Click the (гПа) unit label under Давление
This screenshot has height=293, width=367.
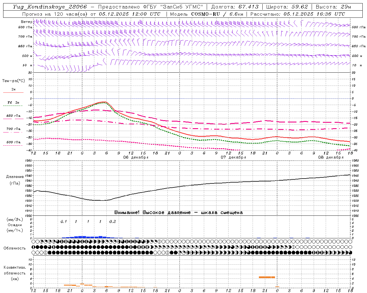pyautogui.click(x=15, y=183)
